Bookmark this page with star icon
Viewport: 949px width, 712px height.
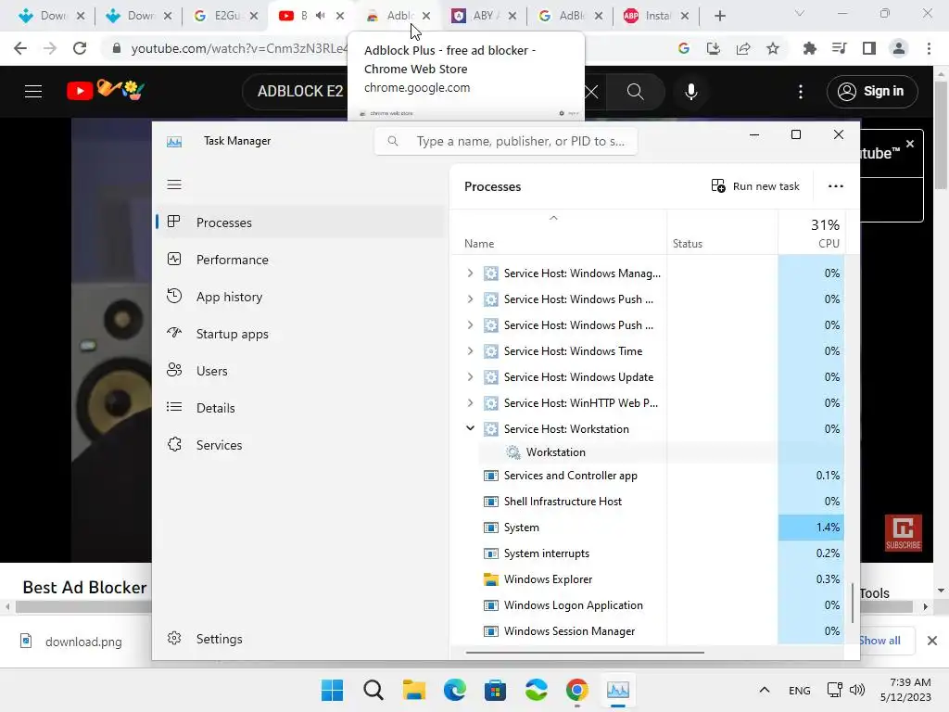[x=772, y=48]
